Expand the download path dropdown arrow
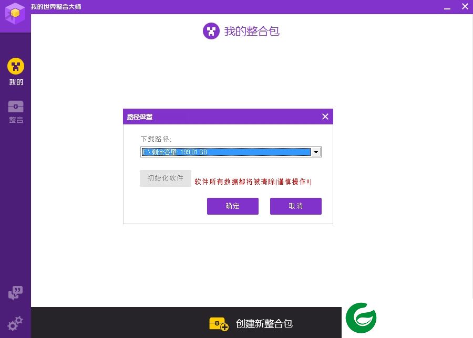 click(316, 152)
